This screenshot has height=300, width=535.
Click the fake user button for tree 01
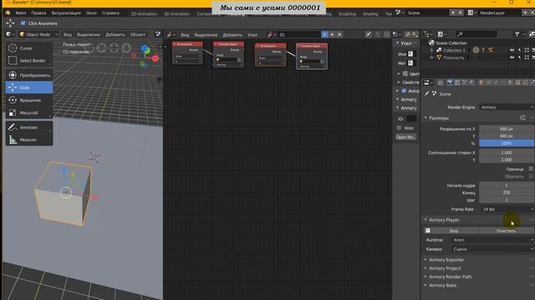324,35
